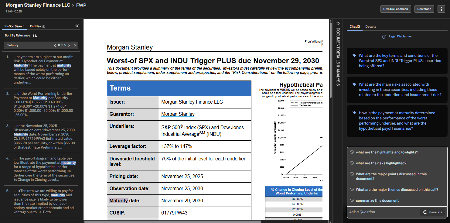Click history icon beside major points discussed query

(352, 174)
